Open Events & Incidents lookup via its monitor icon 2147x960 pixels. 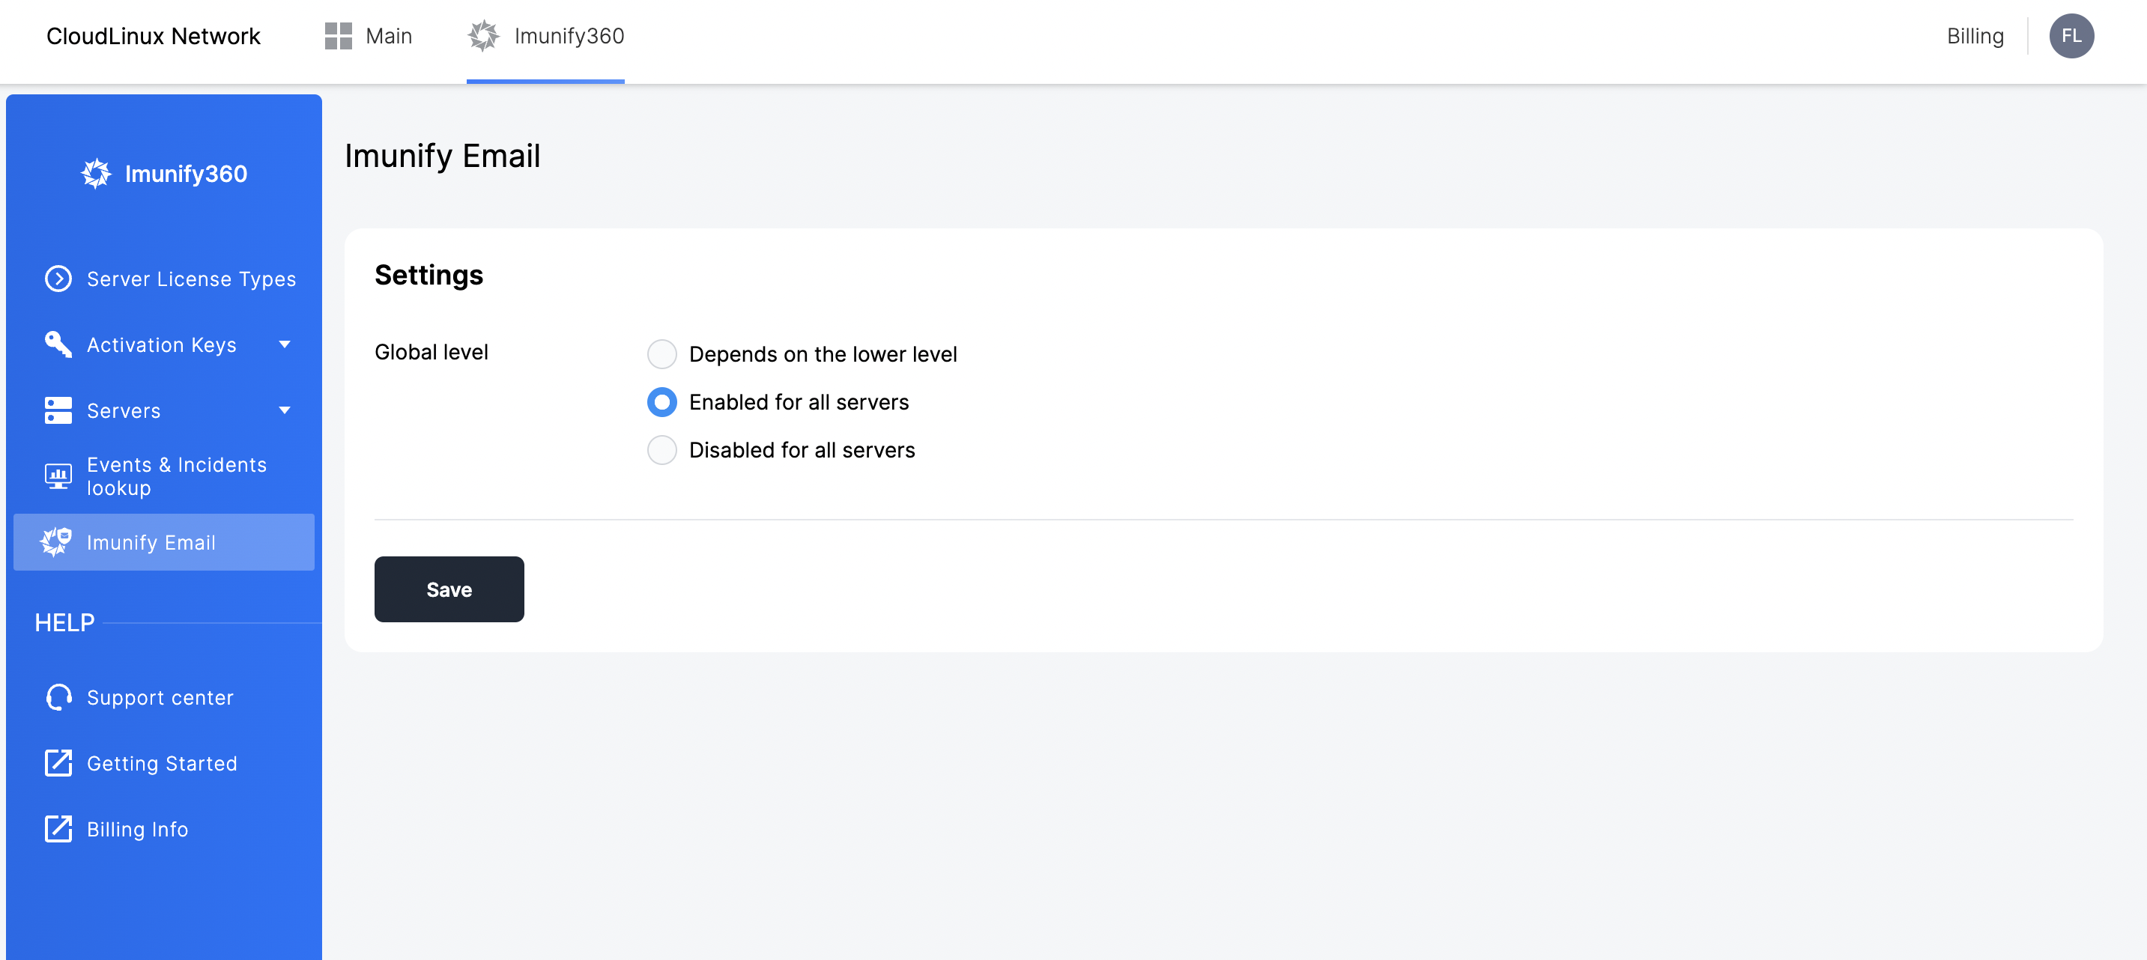click(58, 476)
